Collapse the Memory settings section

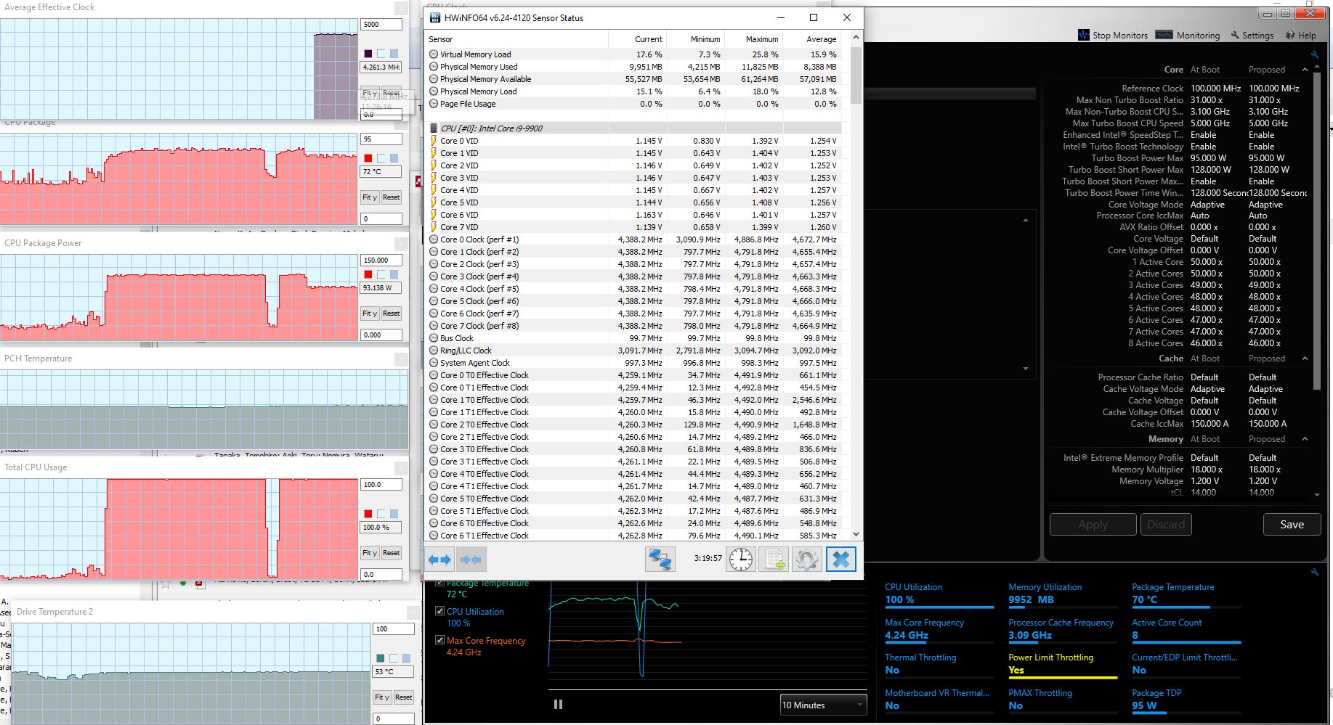[1305, 439]
